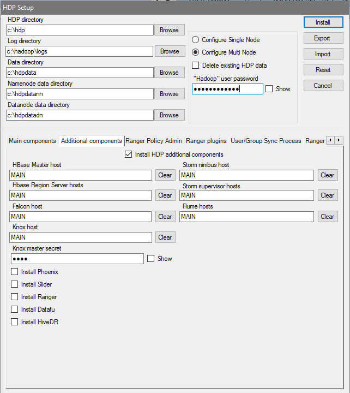Screen dimensions: 350x393
Task: Open User/Group Sync Process tab
Action: 265,141
